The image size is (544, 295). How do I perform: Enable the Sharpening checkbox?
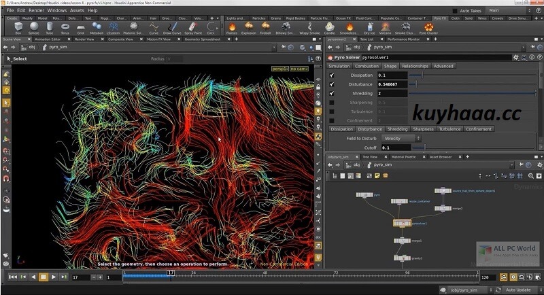click(332, 103)
